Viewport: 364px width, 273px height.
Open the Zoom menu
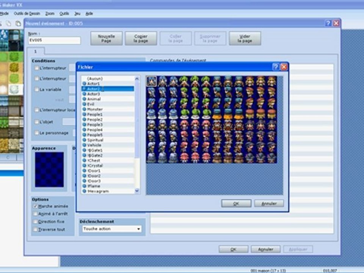[x=50, y=14]
